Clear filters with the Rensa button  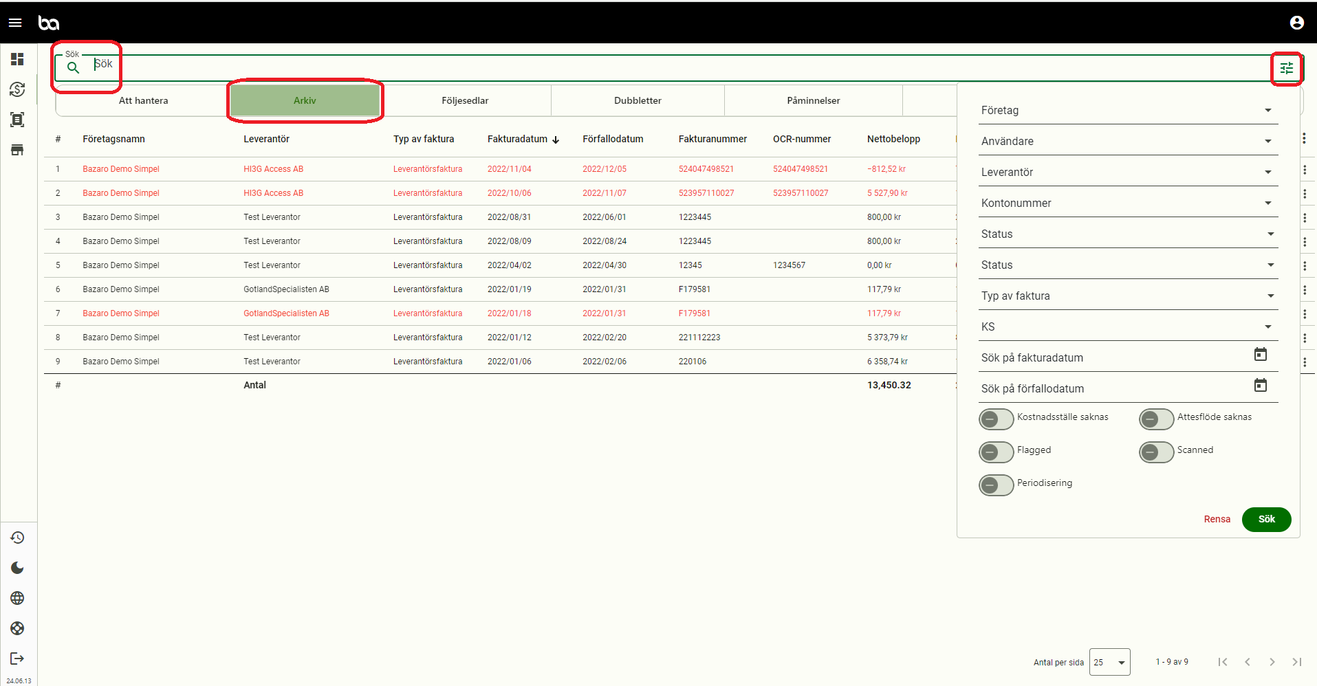[1217, 519]
